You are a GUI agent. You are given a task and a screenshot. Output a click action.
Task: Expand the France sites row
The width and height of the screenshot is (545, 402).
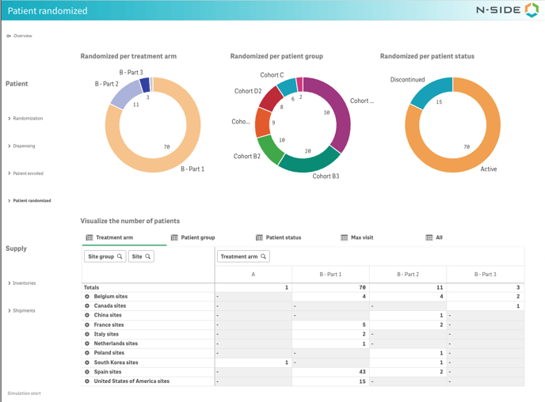tap(87, 324)
